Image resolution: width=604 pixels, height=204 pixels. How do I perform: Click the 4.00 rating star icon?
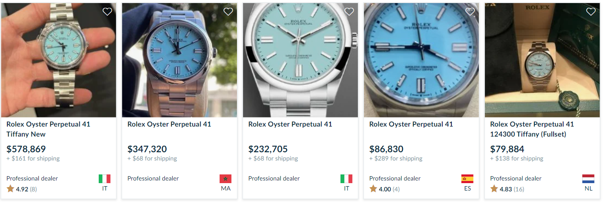click(373, 189)
